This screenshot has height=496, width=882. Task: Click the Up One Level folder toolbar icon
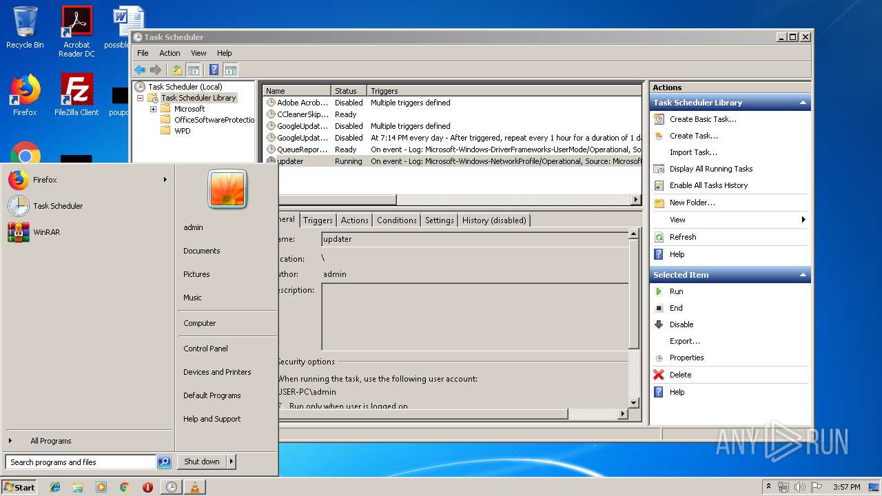[x=177, y=70]
